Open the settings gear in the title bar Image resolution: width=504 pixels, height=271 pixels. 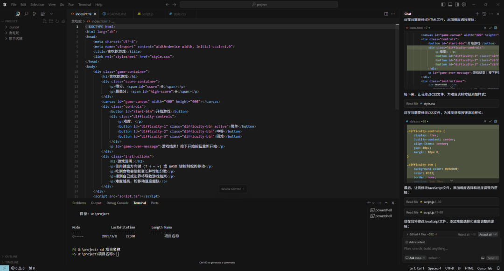(464, 5)
